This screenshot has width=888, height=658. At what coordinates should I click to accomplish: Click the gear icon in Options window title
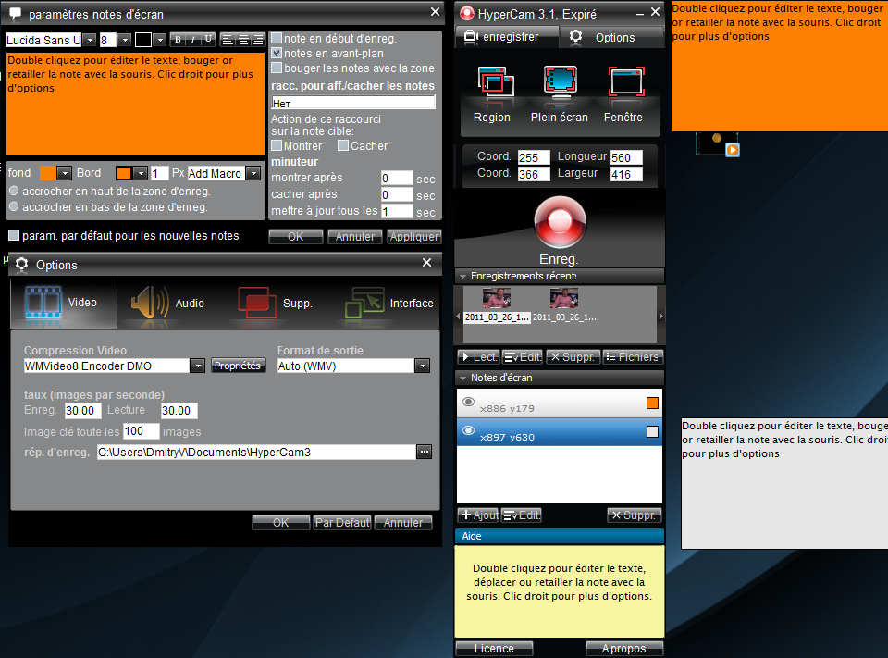22,265
